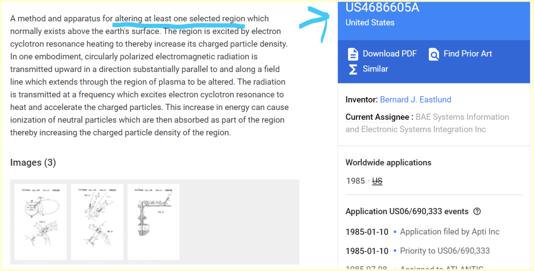534x271 pixels.
Task: Click the Find Prior Art magnifier icon
Action: click(434, 54)
